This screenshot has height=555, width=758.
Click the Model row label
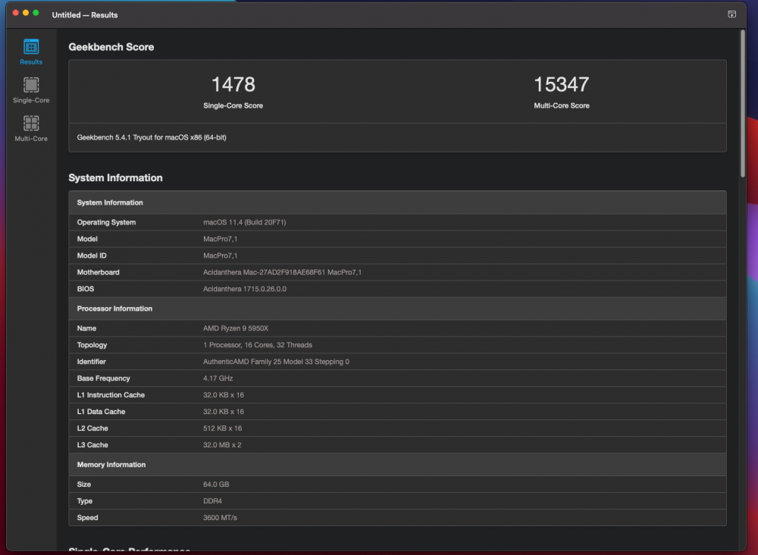coord(87,239)
